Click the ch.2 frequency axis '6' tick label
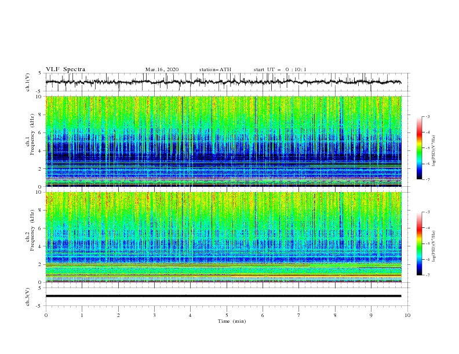The image size is (459, 354). coord(41,228)
